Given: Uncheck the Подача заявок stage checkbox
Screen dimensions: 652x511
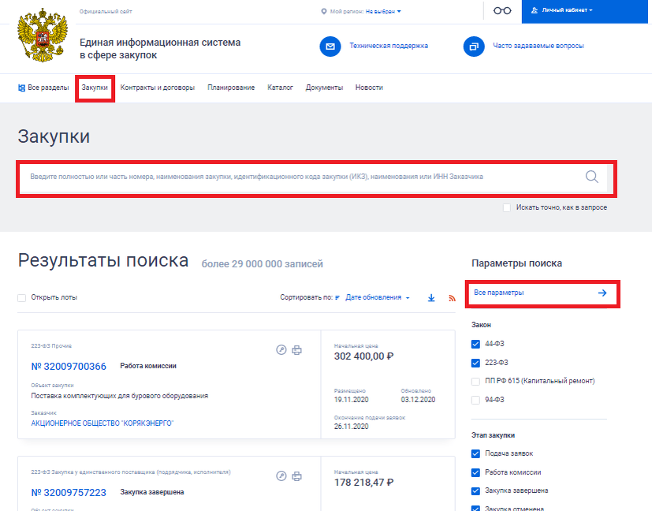Looking at the screenshot, I should pyautogui.click(x=475, y=453).
